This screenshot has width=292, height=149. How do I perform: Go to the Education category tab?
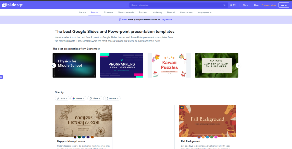(x=108, y=12)
